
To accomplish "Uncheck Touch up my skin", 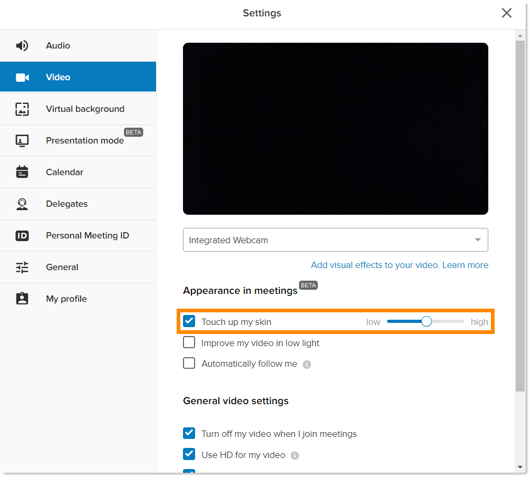I will [x=189, y=321].
